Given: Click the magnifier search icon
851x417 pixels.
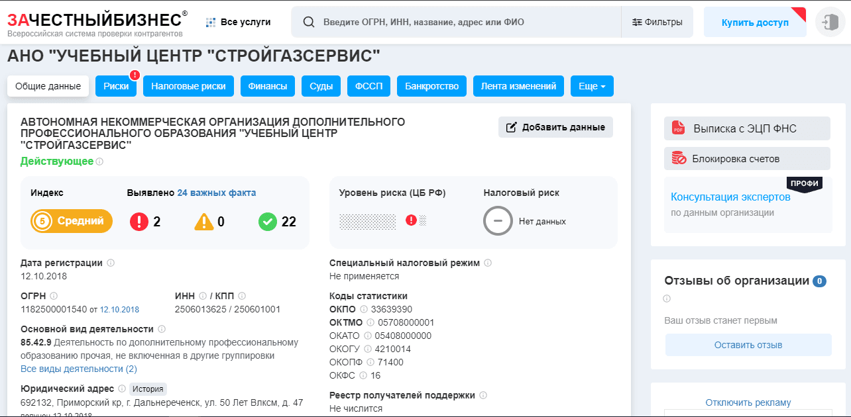Looking at the screenshot, I should pos(308,22).
